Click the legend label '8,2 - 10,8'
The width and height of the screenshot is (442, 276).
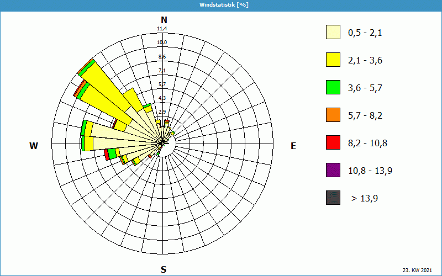tap(367, 144)
